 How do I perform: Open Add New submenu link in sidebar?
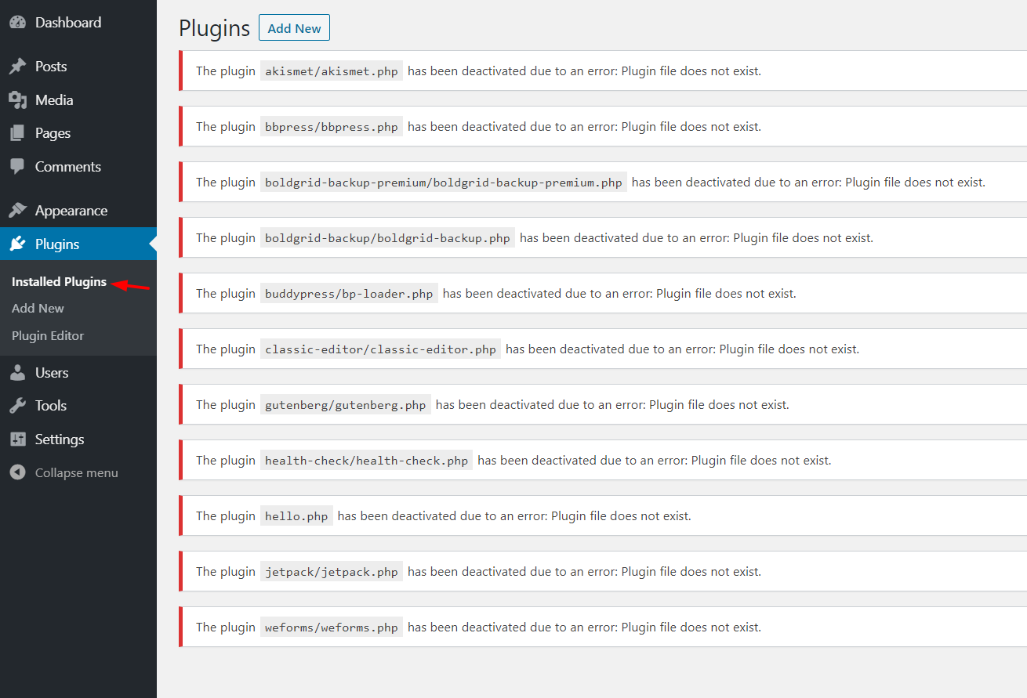[x=38, y=309]
